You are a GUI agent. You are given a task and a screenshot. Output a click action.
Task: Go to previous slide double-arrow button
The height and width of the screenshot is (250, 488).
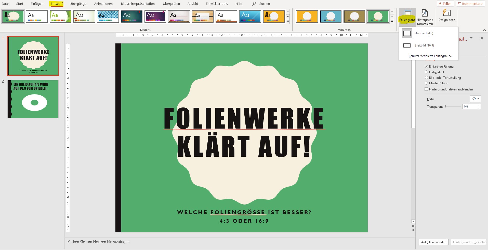[413, 226]
